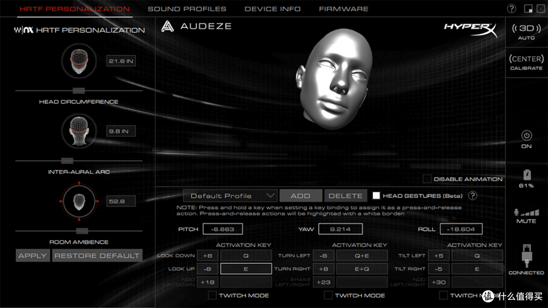Expand the Default Profile dropdown
This screenshot has width=548, height=308.
230,196
